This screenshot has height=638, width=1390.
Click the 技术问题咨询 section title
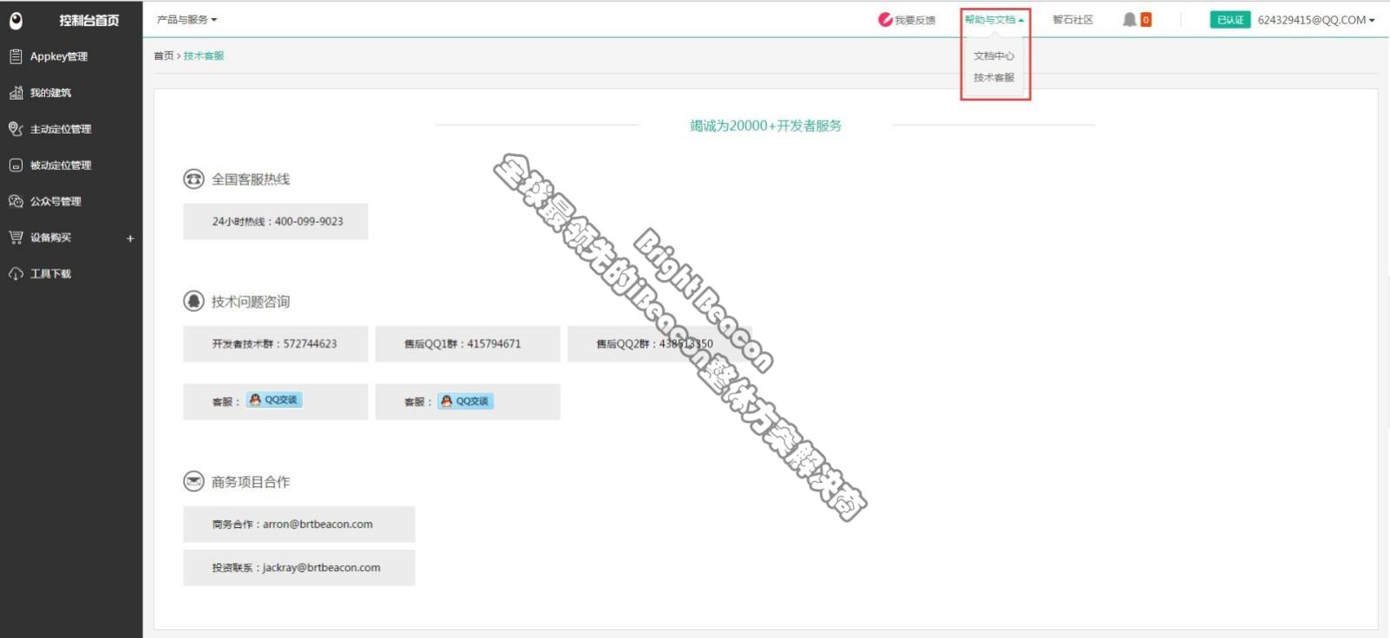[251, 302]
